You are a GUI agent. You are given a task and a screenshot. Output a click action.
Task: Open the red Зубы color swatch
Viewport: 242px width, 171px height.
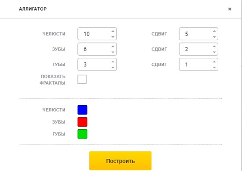(82, 122)
